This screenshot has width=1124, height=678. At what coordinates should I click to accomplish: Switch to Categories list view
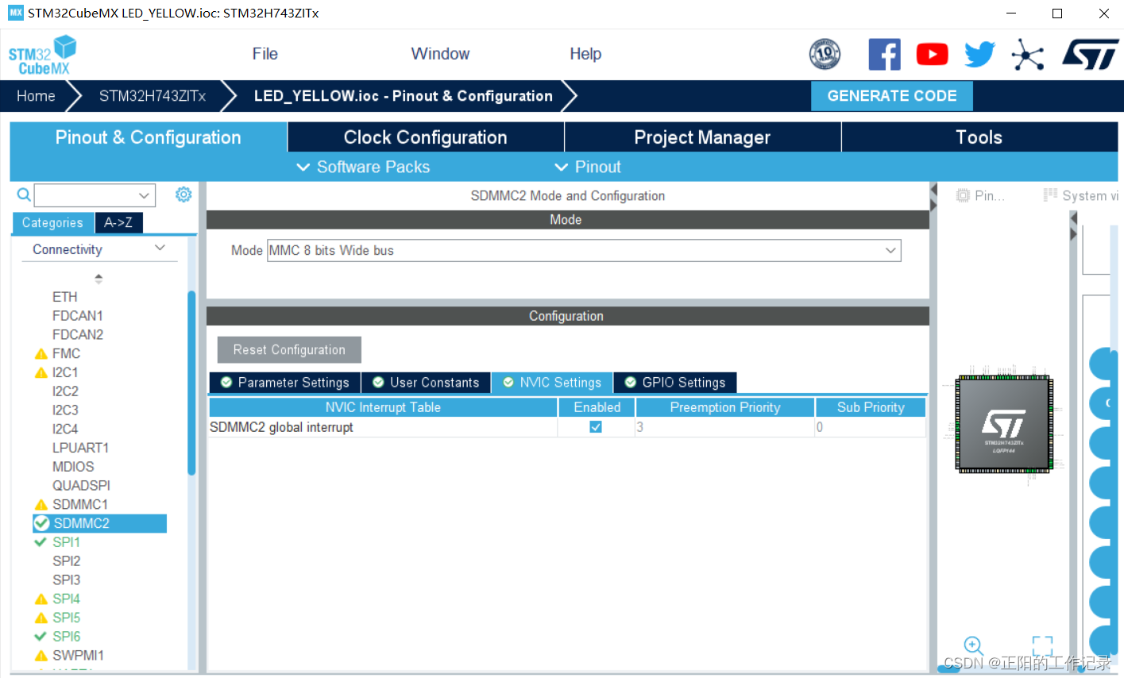point(52,223)
